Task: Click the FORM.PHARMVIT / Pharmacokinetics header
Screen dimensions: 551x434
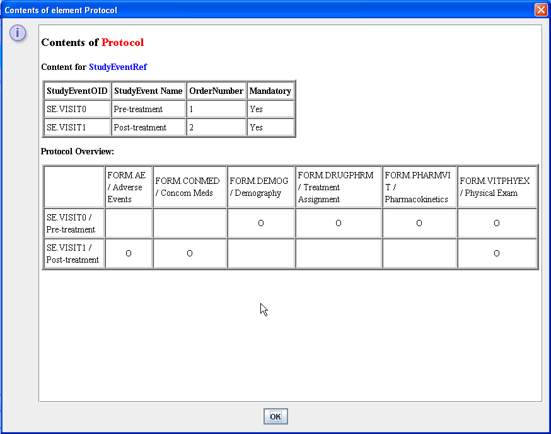Action: coord(419,187)
